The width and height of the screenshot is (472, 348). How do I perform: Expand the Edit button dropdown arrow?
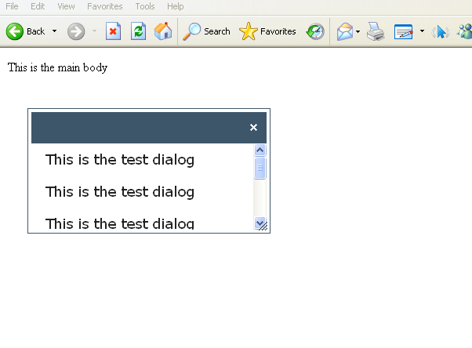click(x=422, y=31)
